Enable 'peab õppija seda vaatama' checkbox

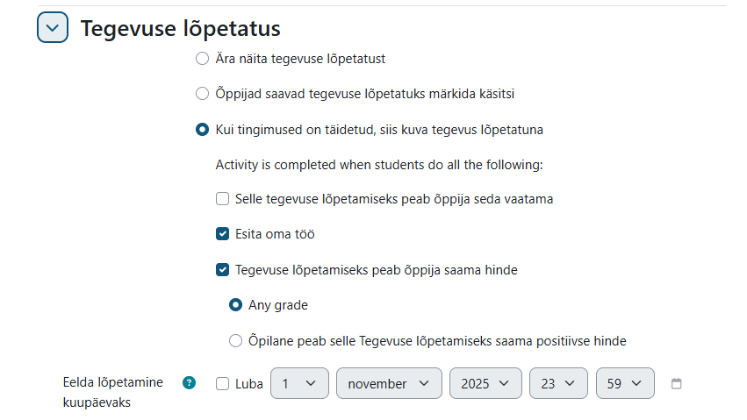pos(223,199)
